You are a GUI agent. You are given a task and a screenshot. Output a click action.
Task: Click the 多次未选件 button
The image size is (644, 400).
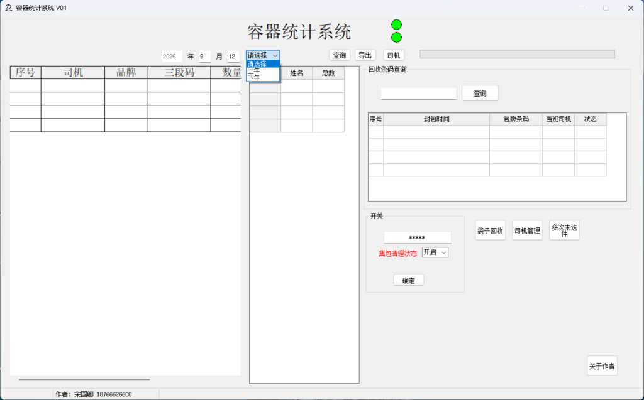(564, 230)
